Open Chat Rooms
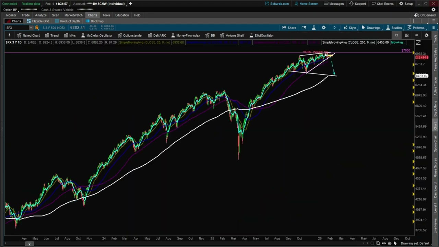 click(382, 4)
